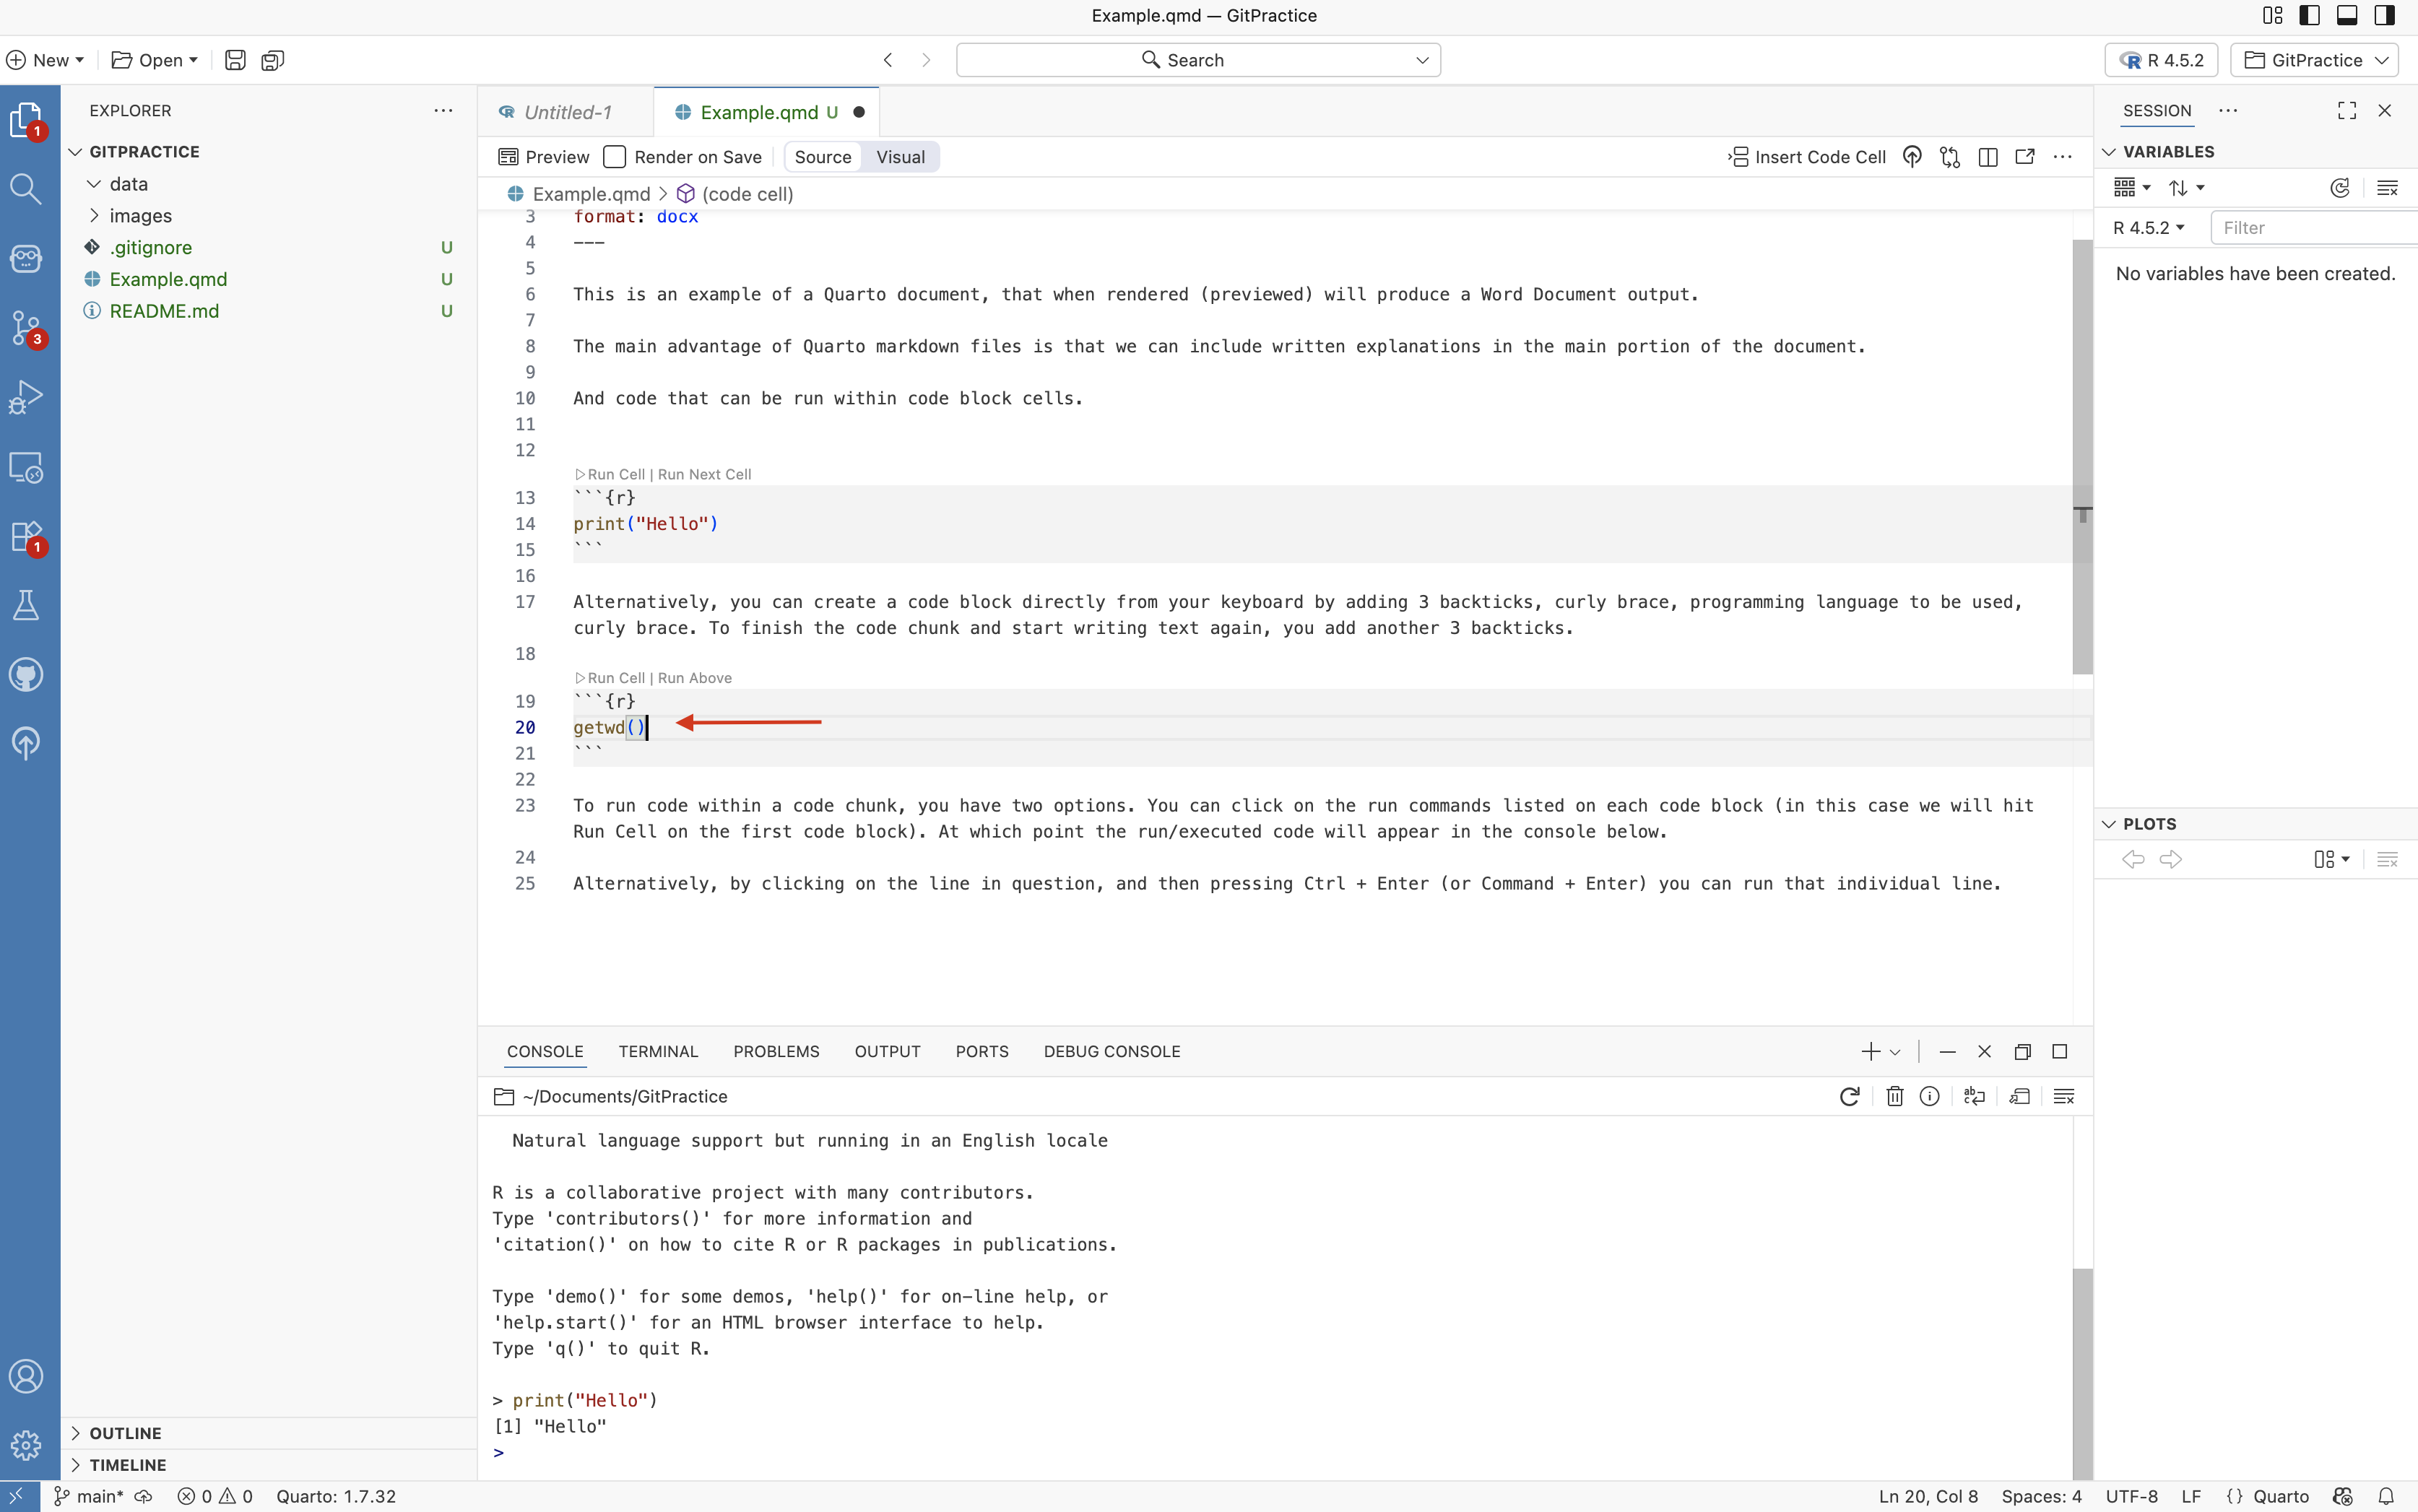Open the Run and Debug view

26,397
